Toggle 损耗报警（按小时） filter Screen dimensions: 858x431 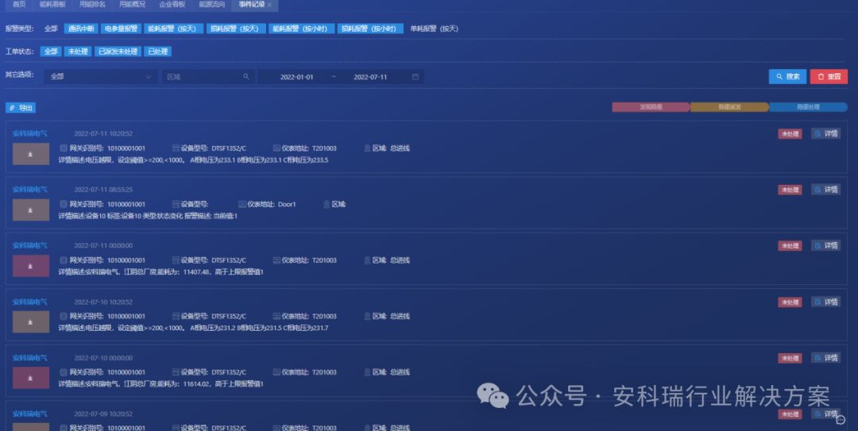point(370,29)
